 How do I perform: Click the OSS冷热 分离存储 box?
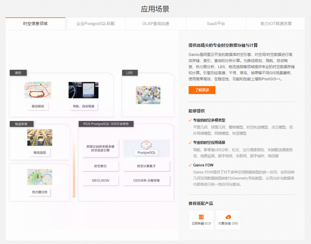point(146,180)
